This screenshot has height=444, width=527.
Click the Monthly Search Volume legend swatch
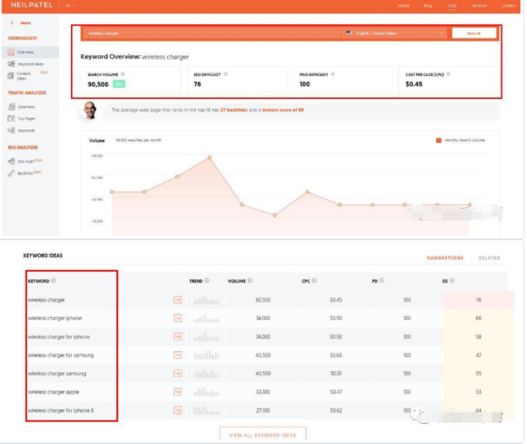[x=439, y=140]
